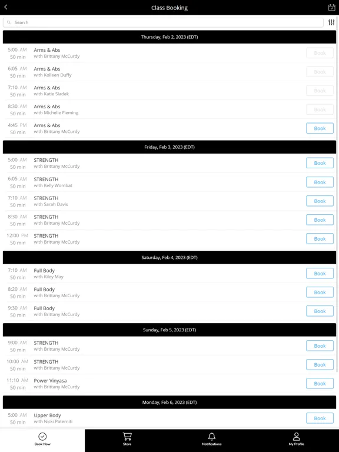Select the Book Now checkmark icon
Viewport: 339px width, 452px height.
point(42,437)
